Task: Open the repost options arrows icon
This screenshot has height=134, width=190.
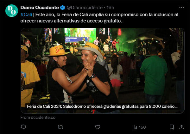Action: point(60,127)
